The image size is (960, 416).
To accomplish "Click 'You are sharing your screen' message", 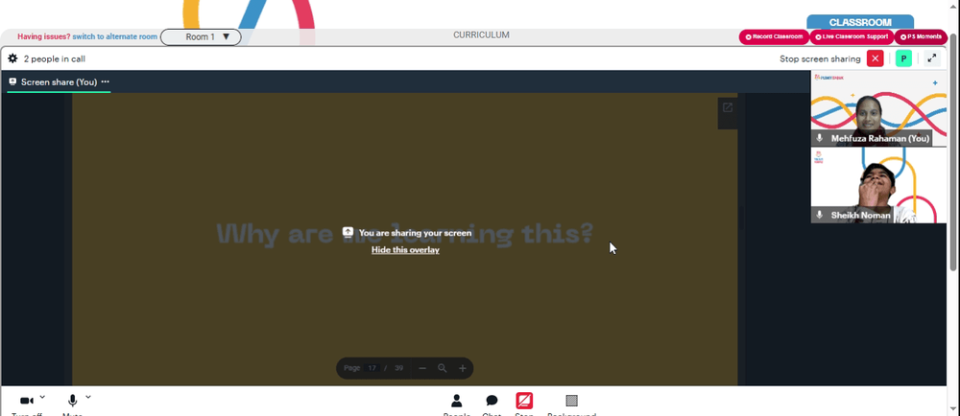I will click(415, 233).
